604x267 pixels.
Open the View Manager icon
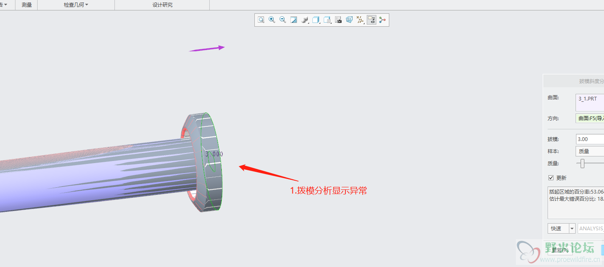click(327, 20)
